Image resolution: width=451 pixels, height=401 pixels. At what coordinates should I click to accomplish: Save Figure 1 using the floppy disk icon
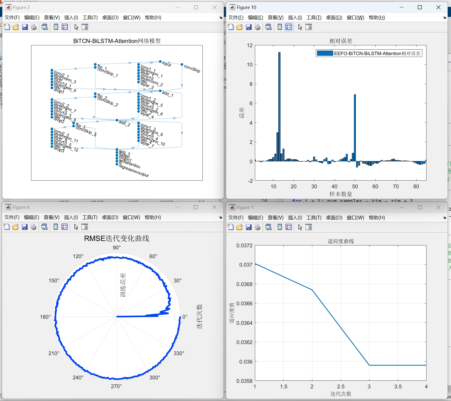[249, 227]
